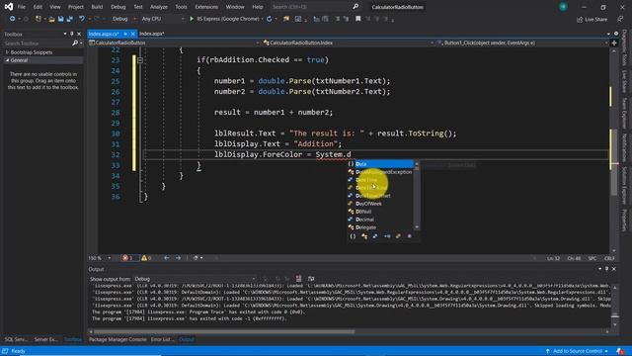Click the toolbox search magnifier icon
The height and width of the screenshot is (356, 632).
tap(75, 44)
